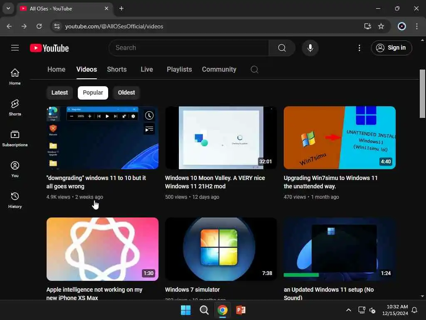Sort videos by Oldest
This screenshot has height=320, width=426.
click(126, 93)
